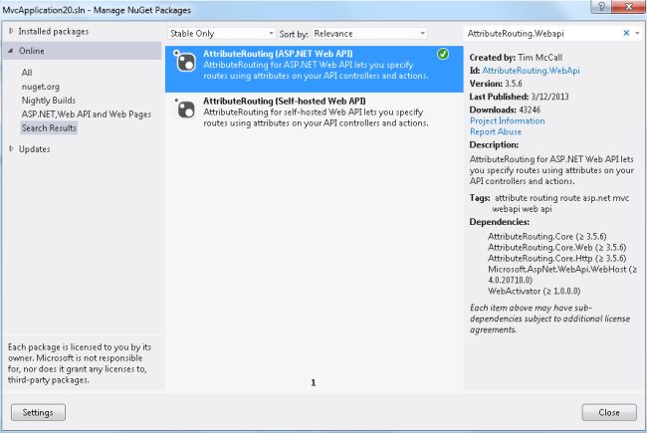Close the Manage NuGet Packages window
This screenshot has width=647, height=433.
(629, 7)
